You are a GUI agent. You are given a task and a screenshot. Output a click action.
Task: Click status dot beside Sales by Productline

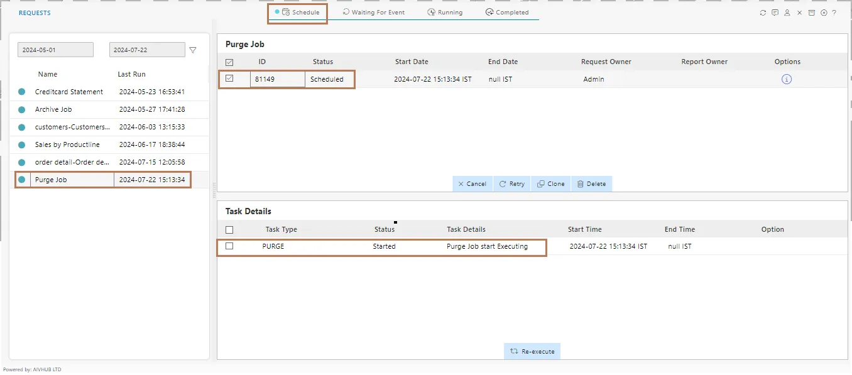click(x=22, y=144)
